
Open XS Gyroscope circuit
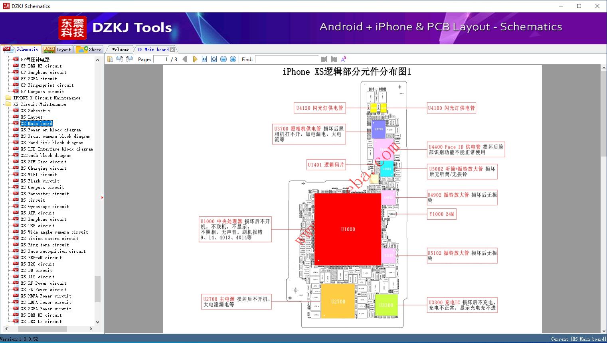point(45,206)
